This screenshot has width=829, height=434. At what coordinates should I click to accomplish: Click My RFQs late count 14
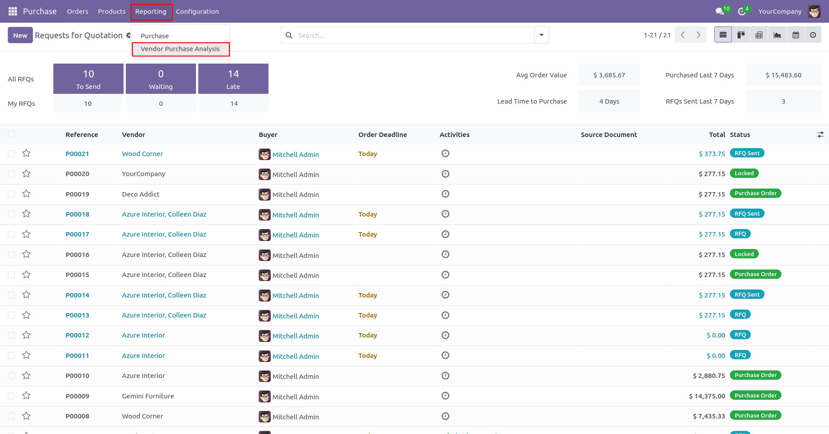coord(234,104)
